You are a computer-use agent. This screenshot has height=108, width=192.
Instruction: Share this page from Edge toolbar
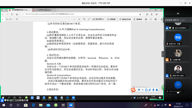point(157,14)
